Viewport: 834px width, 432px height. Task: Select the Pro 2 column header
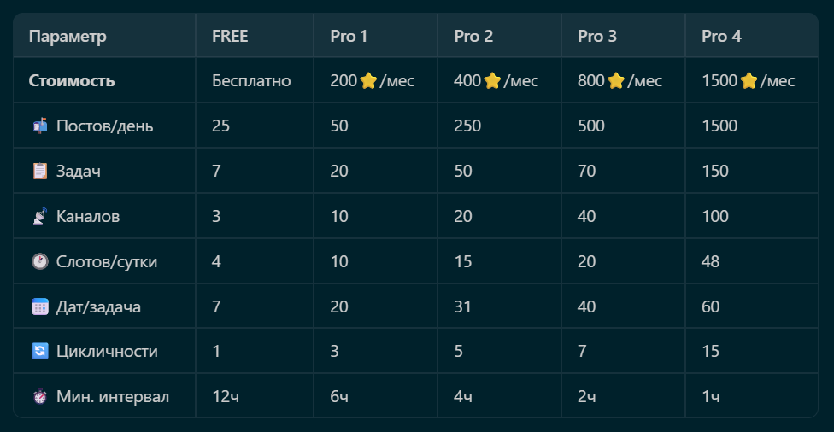tap(473, 37)
